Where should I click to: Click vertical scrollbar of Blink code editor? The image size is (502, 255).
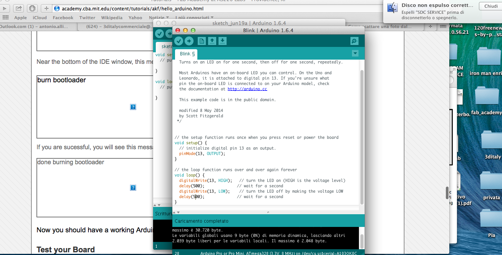(362, 137)
